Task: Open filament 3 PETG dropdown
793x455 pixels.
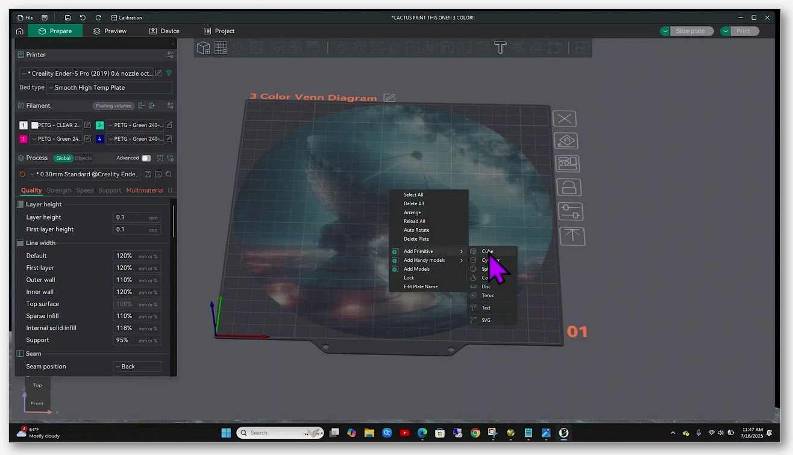Action: point(57,138)
